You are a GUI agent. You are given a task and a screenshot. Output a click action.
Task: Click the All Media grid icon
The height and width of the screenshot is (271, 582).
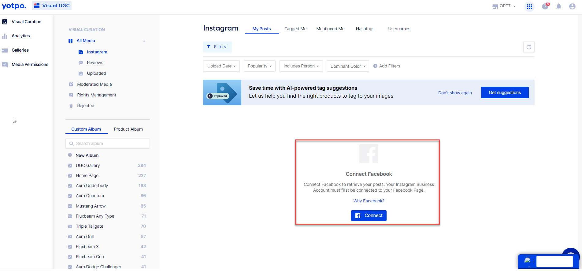click(70, 41)
